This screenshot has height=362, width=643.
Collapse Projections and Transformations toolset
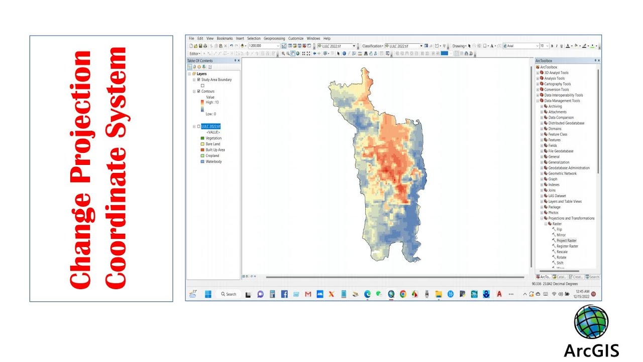coord(542,218)
